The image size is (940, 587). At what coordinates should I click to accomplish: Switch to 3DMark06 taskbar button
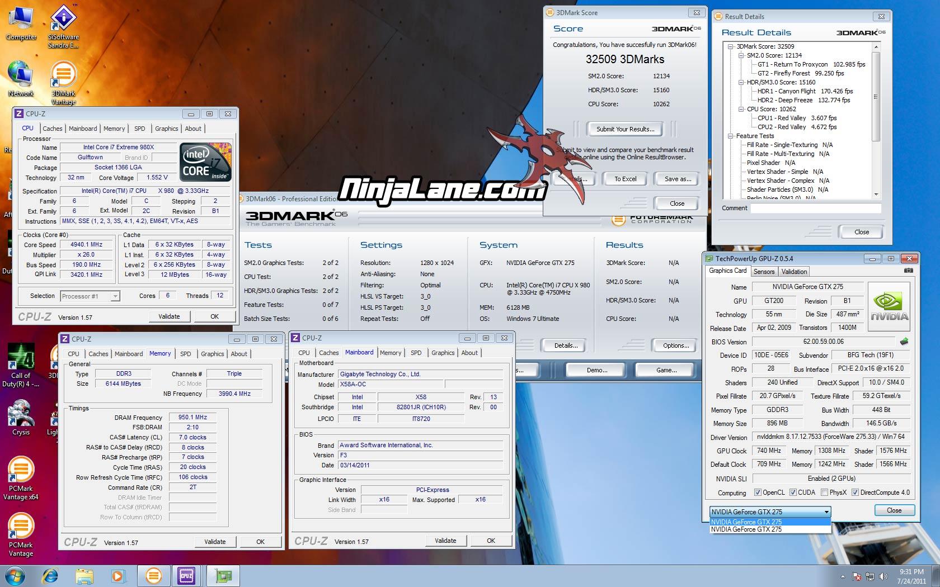(153, 576)
